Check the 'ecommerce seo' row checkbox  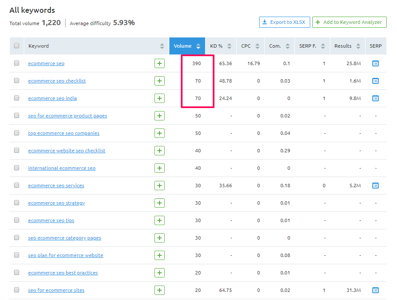[x=17, y=63]
